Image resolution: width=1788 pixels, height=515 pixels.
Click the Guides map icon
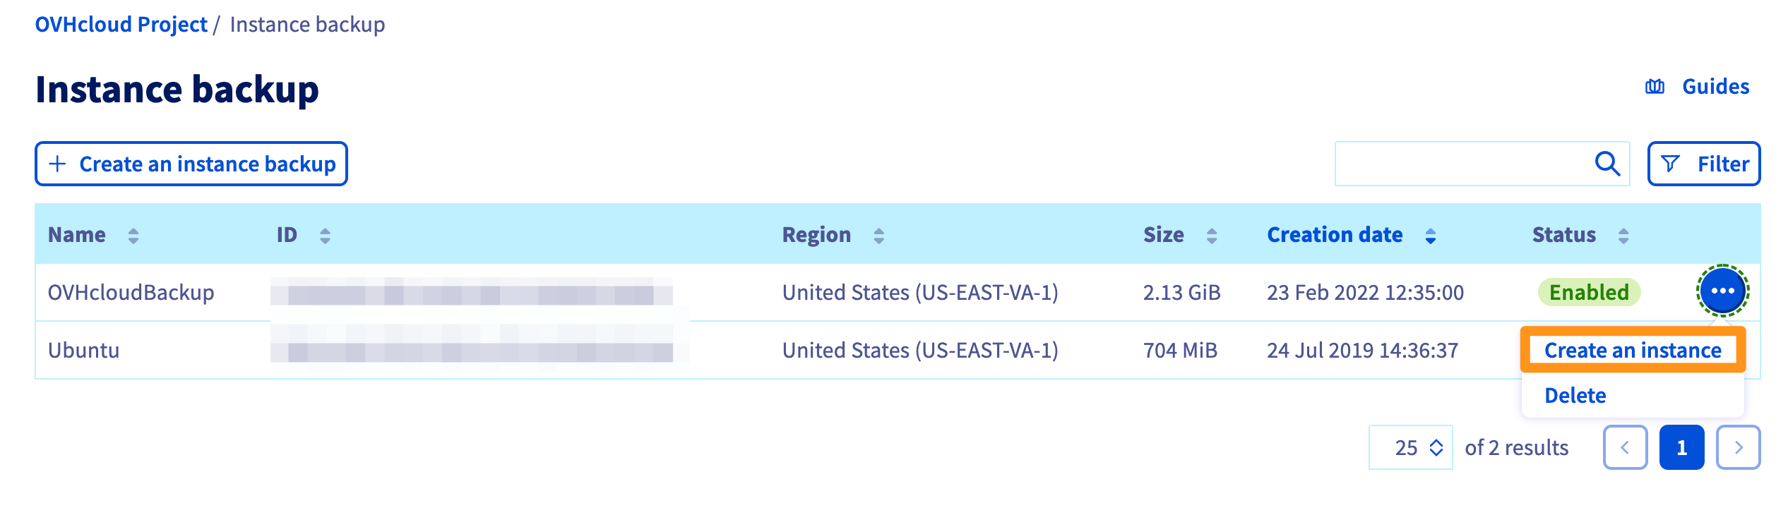(x=1655, y=87)
